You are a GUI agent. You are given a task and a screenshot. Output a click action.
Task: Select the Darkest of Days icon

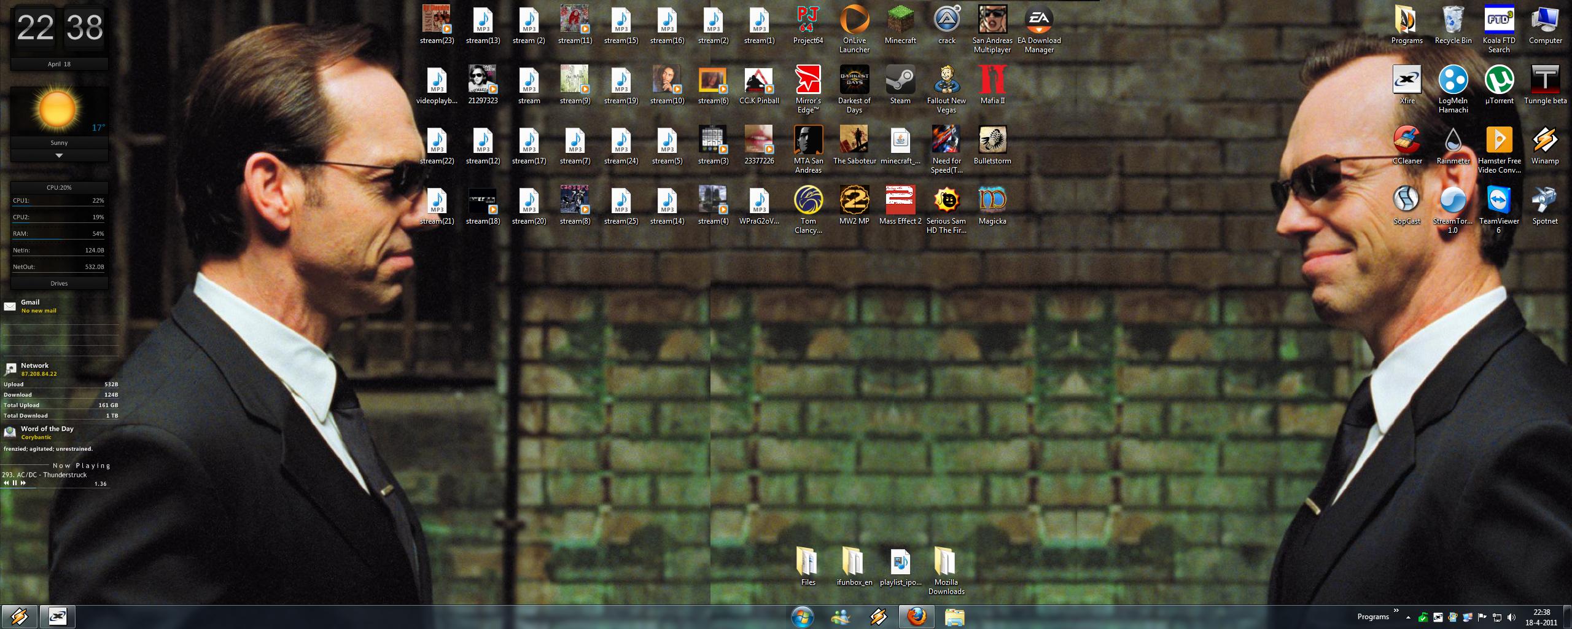coord(854,90)
